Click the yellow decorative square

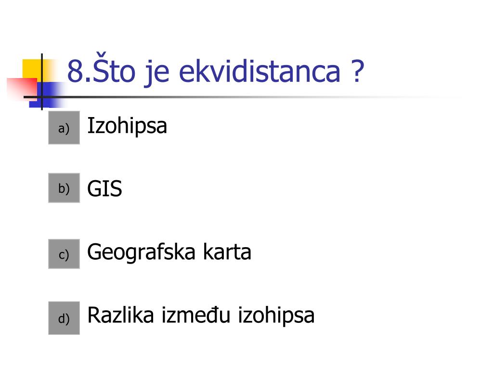(33, 69)
